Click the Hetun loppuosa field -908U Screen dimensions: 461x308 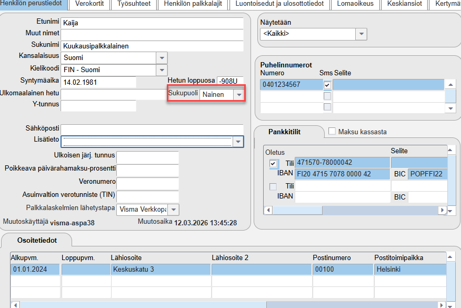pyautogui.click(x=230, y=81)
